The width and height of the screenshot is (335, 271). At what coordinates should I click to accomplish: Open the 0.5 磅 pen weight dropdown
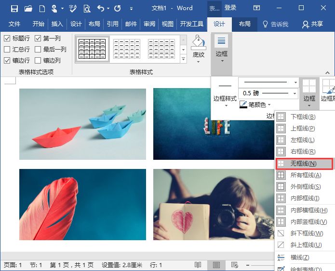tap(295, 93)
